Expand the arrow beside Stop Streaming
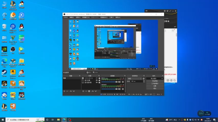This screenshot has width=218, height=122. click(162, 78)
